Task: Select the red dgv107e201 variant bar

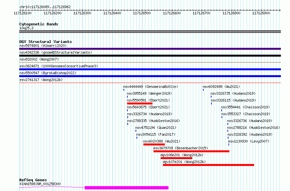Action: click(209, 165)
